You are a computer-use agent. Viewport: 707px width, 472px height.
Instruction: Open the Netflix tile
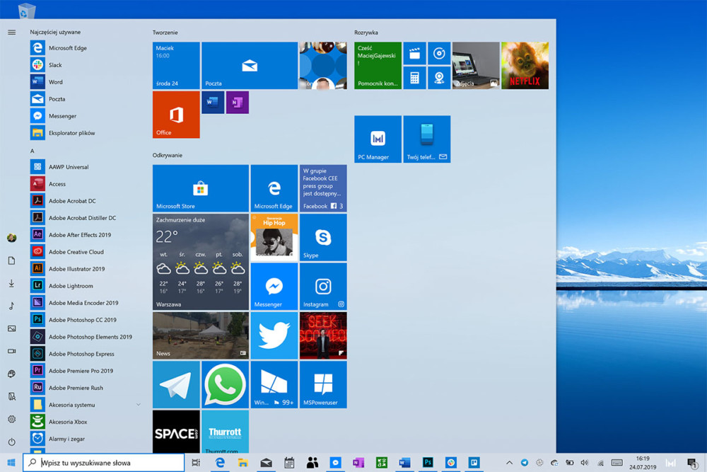[525, 65]
